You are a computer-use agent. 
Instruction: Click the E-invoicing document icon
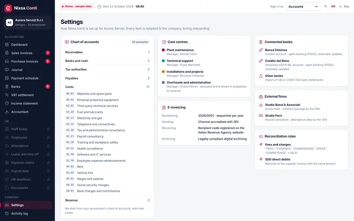[x=164, y=107]
